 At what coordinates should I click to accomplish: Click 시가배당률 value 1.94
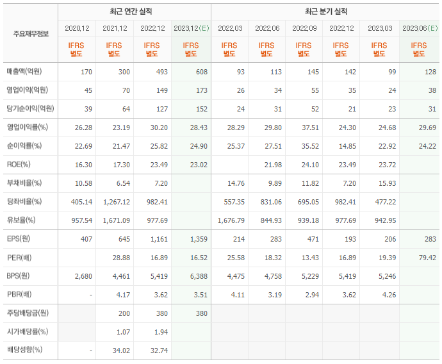point(161,332)
